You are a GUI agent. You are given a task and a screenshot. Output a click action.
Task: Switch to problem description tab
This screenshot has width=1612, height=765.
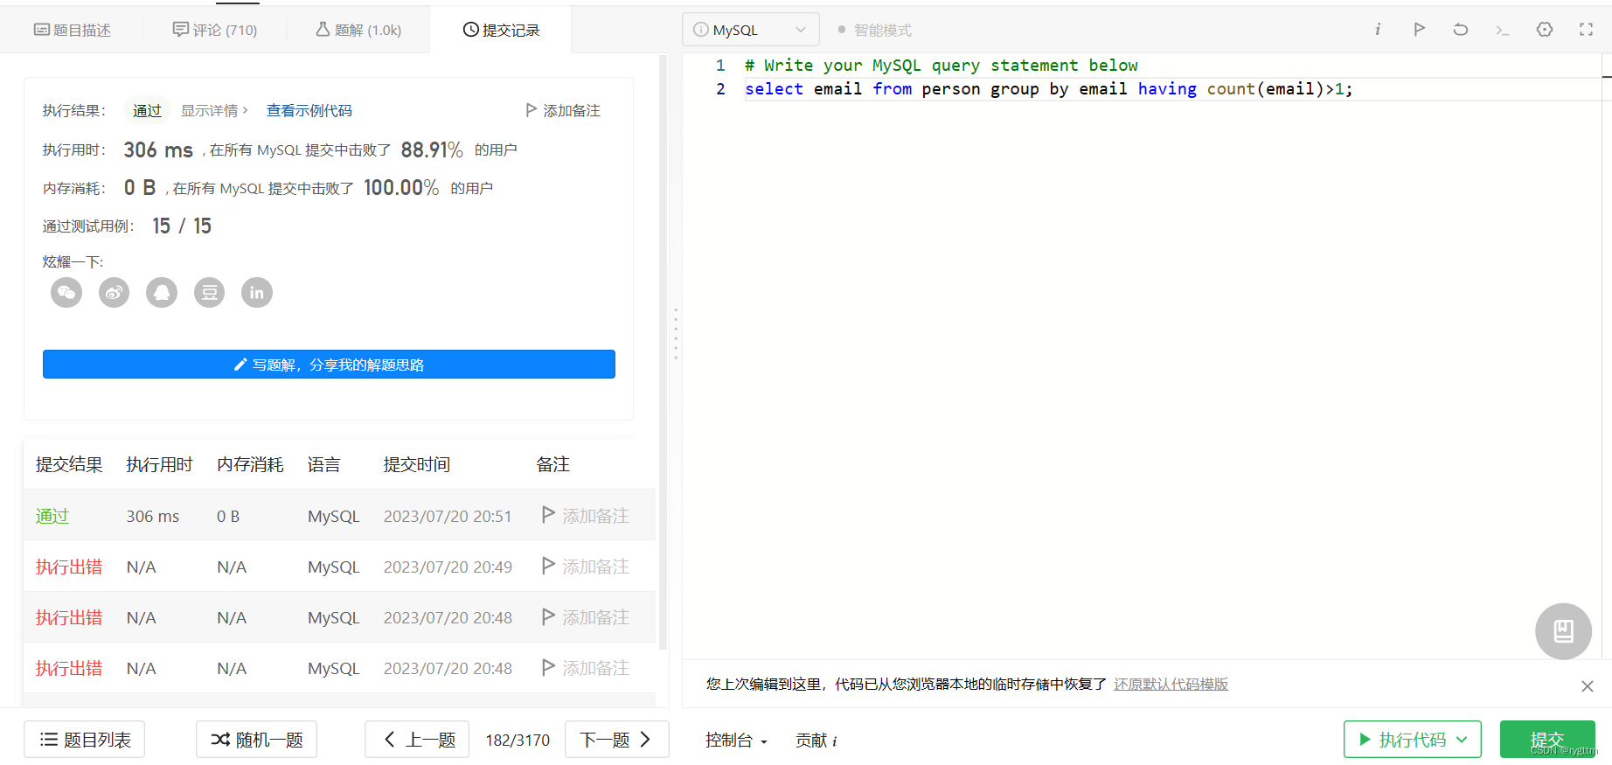click(x=73, y=30)
